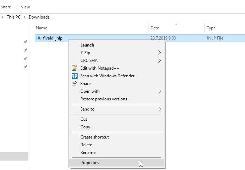Expand the CRC SHA submenu arrow

[x=159, y=61]
